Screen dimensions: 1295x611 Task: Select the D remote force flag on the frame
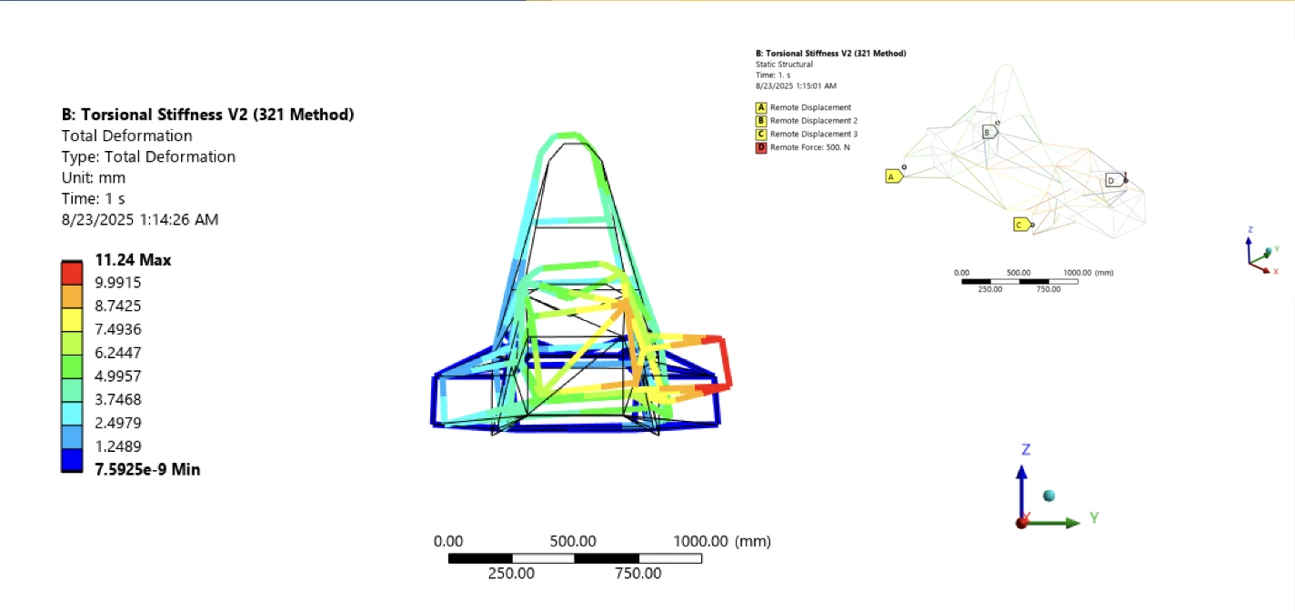pos(1113,180)
